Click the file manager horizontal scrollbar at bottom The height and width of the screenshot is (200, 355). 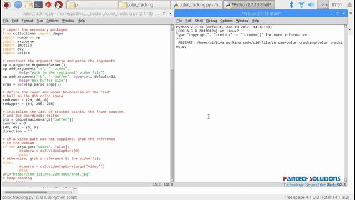coord(37,192)
